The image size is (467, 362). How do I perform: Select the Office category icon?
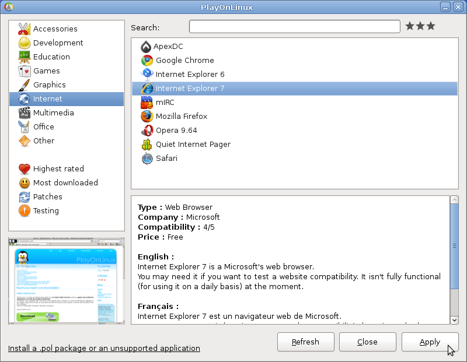(24, 126)
